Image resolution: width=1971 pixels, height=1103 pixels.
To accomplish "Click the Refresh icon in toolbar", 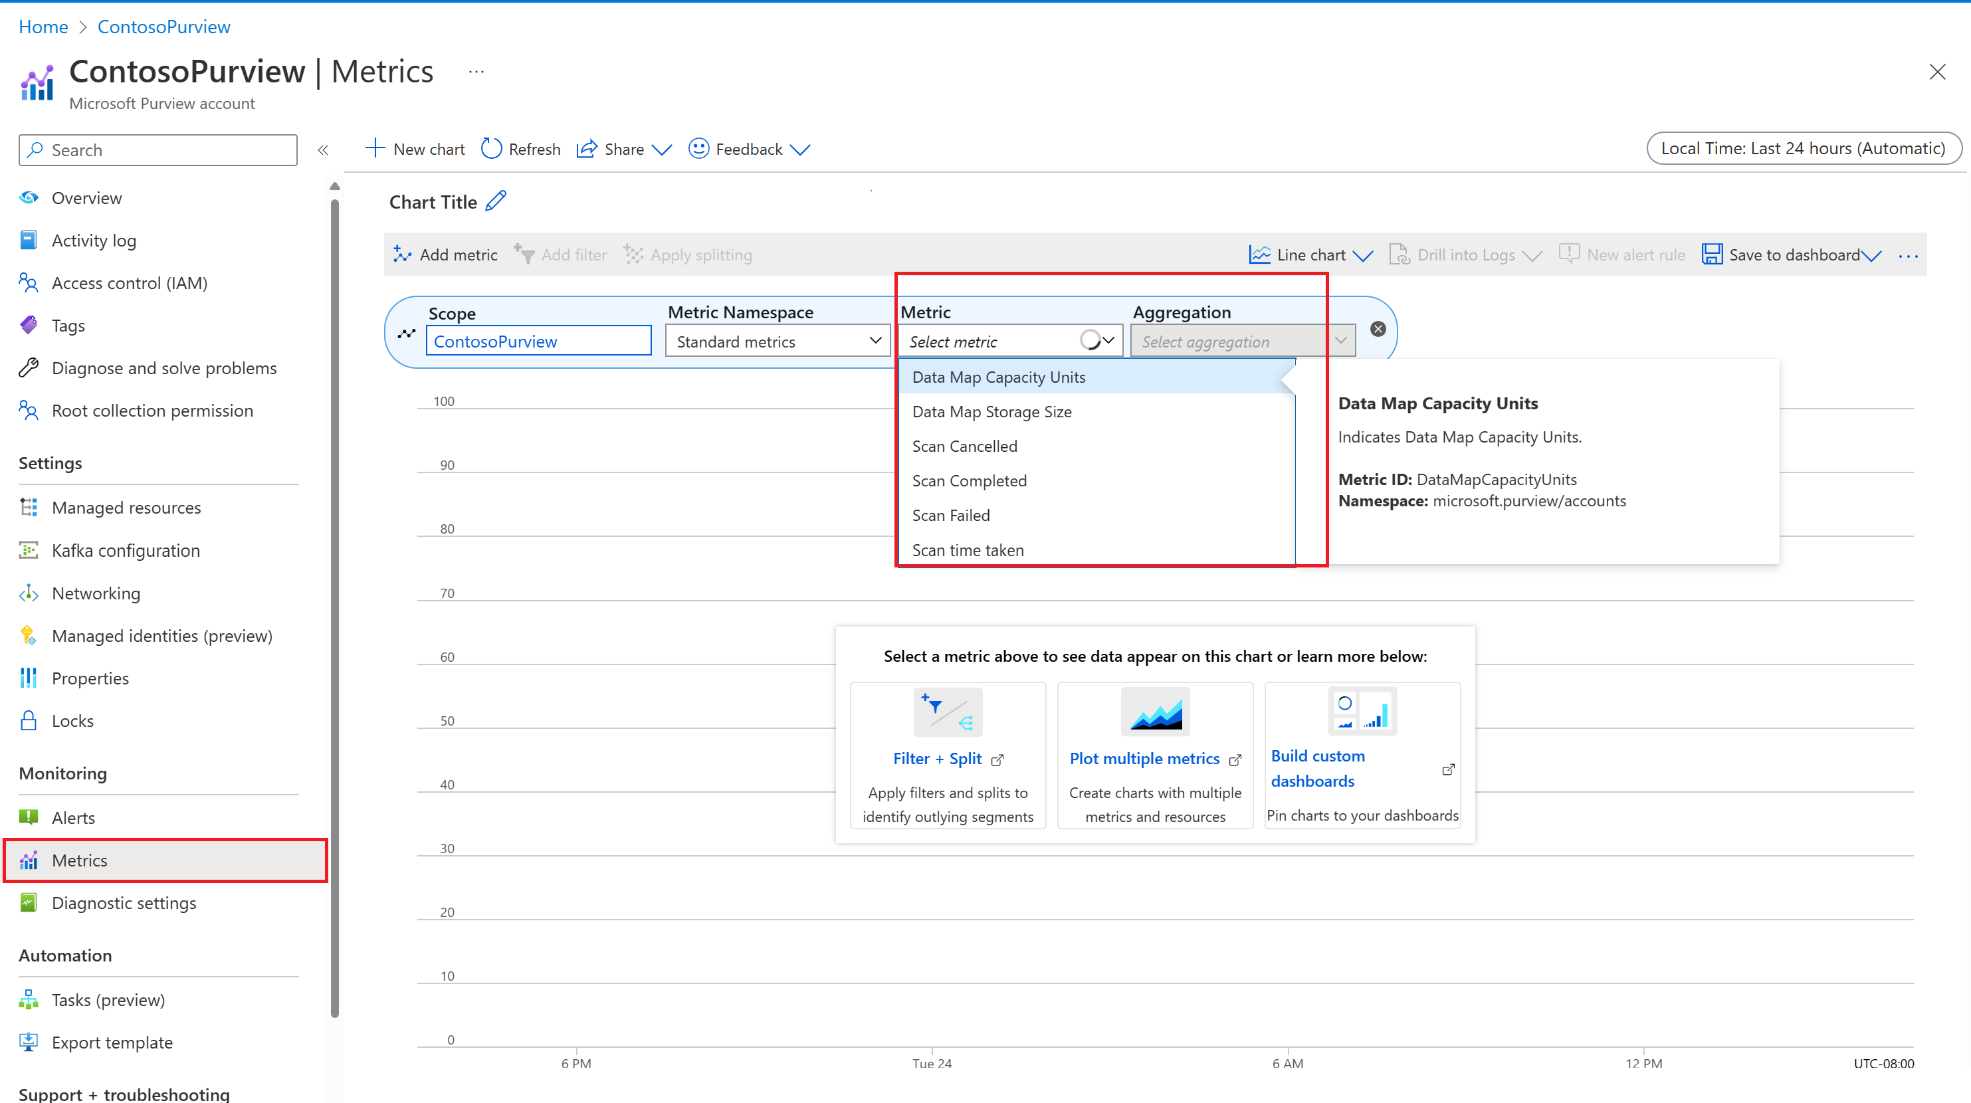I will (491, 148).
